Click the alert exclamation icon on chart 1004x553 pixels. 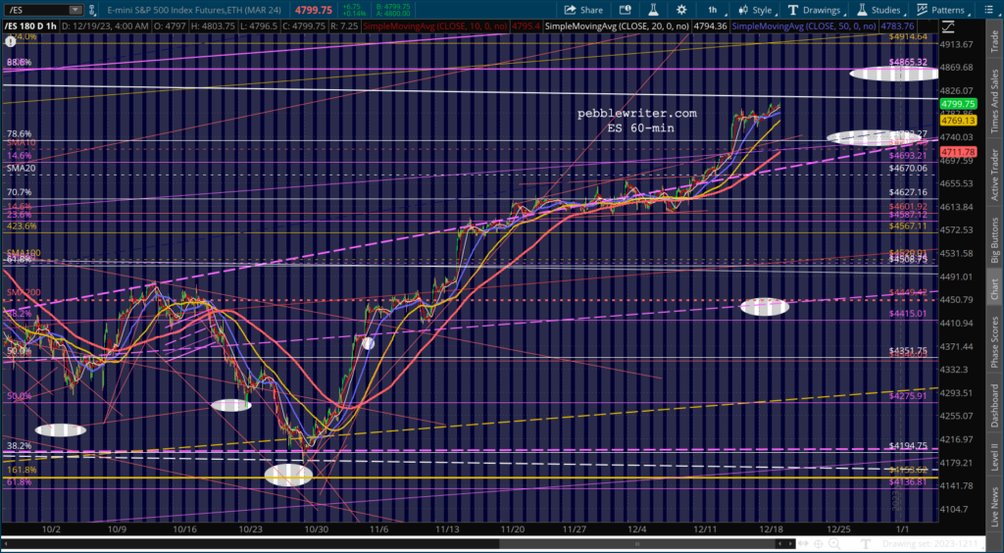pyautogui.click(x=11, y=41)
